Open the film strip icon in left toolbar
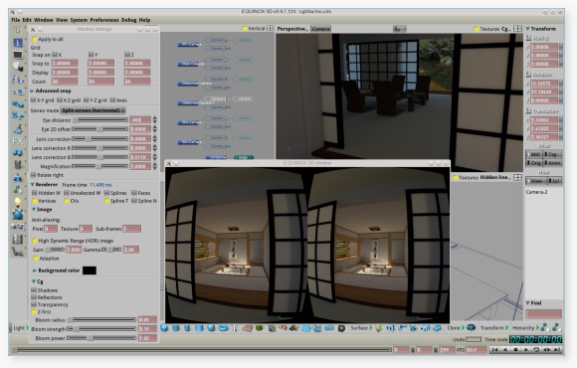Image resolution: width=577 pixels, height=368 pixels. pyautogui.click(x=18, y=239)
